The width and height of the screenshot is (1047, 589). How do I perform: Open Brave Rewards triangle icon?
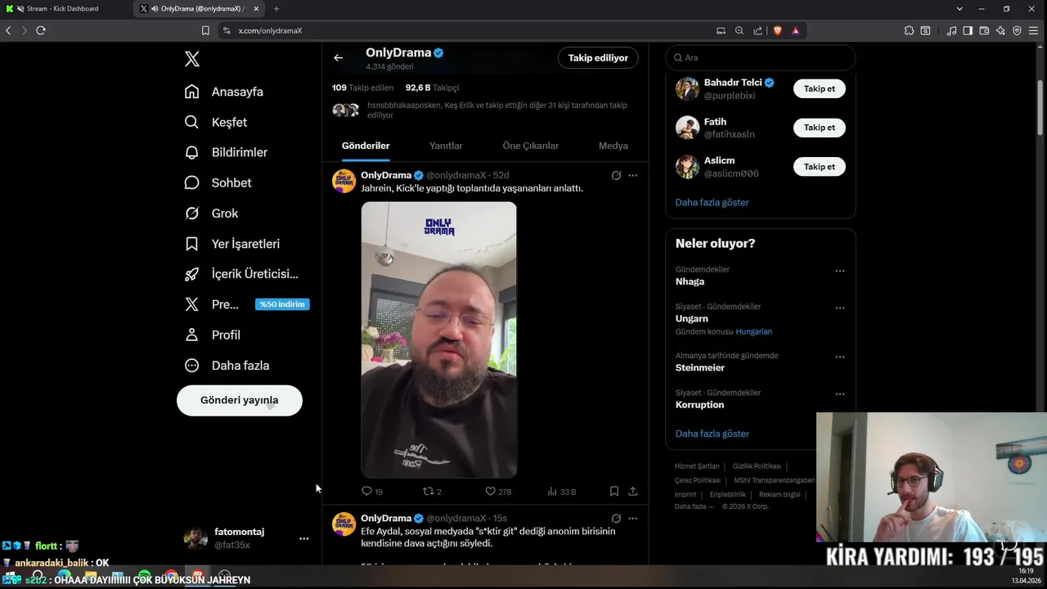coord(795,30)
